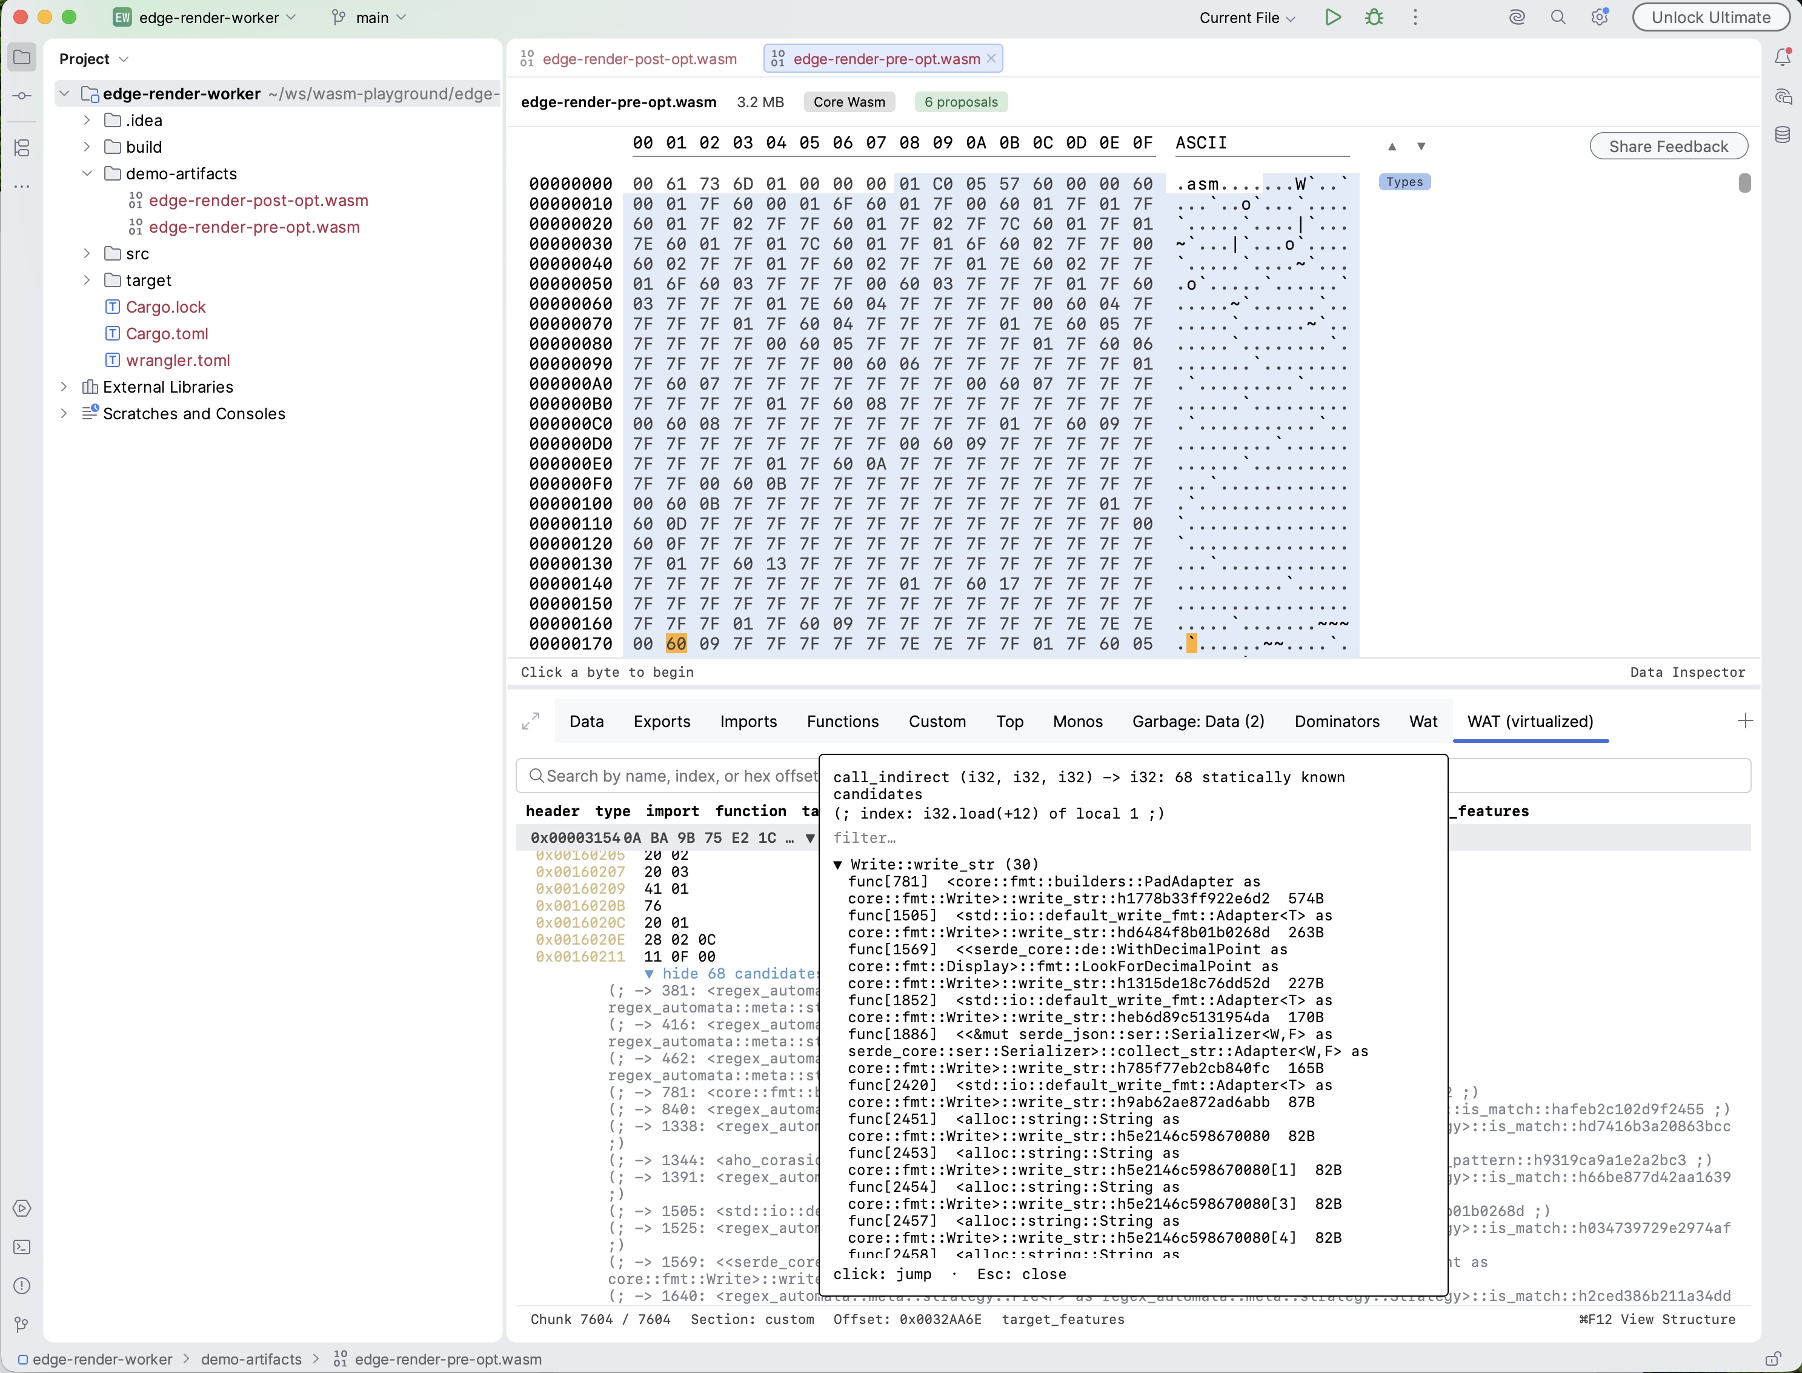Add a new analysis tab
The height and width of the screenshot is (1373, 1802).
coord(1745,721)
